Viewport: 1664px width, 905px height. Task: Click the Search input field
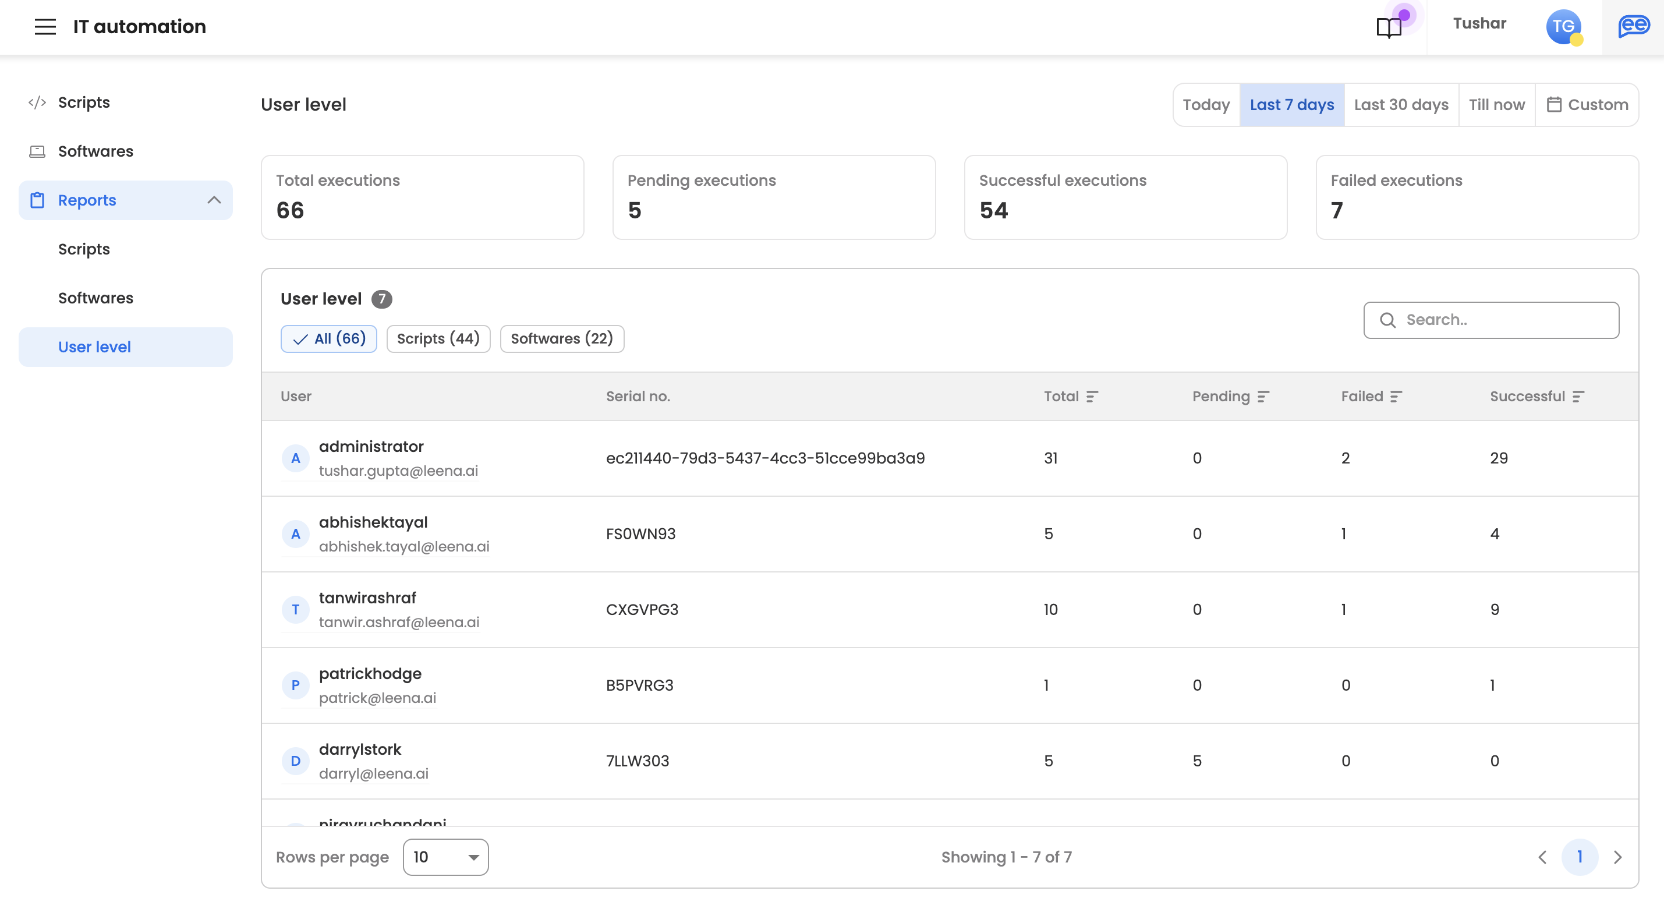click(1499, 320)
